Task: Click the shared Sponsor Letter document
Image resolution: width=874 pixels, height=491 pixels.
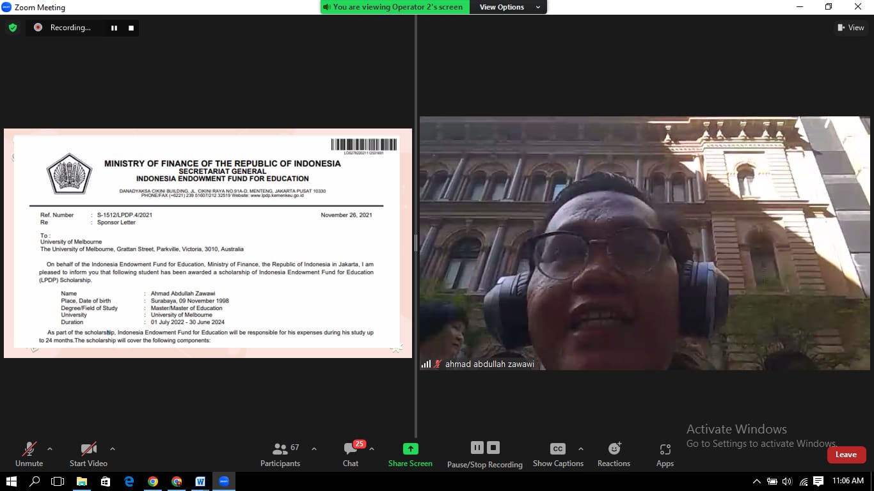Action: (208, 243)
